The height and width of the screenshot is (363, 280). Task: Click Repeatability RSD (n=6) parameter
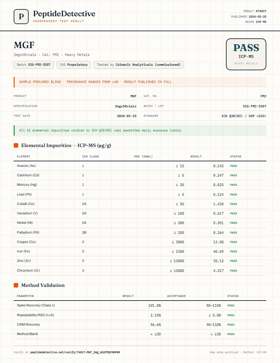[x=35, y=315]
